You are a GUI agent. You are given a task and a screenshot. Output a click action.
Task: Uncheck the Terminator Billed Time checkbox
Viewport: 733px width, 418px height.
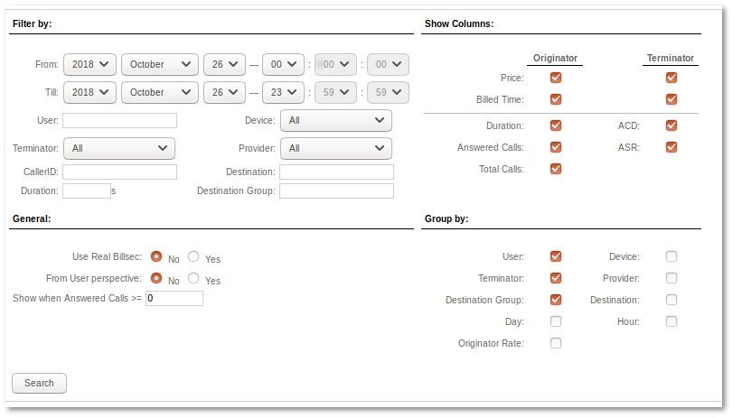click(x=672, y=99)
